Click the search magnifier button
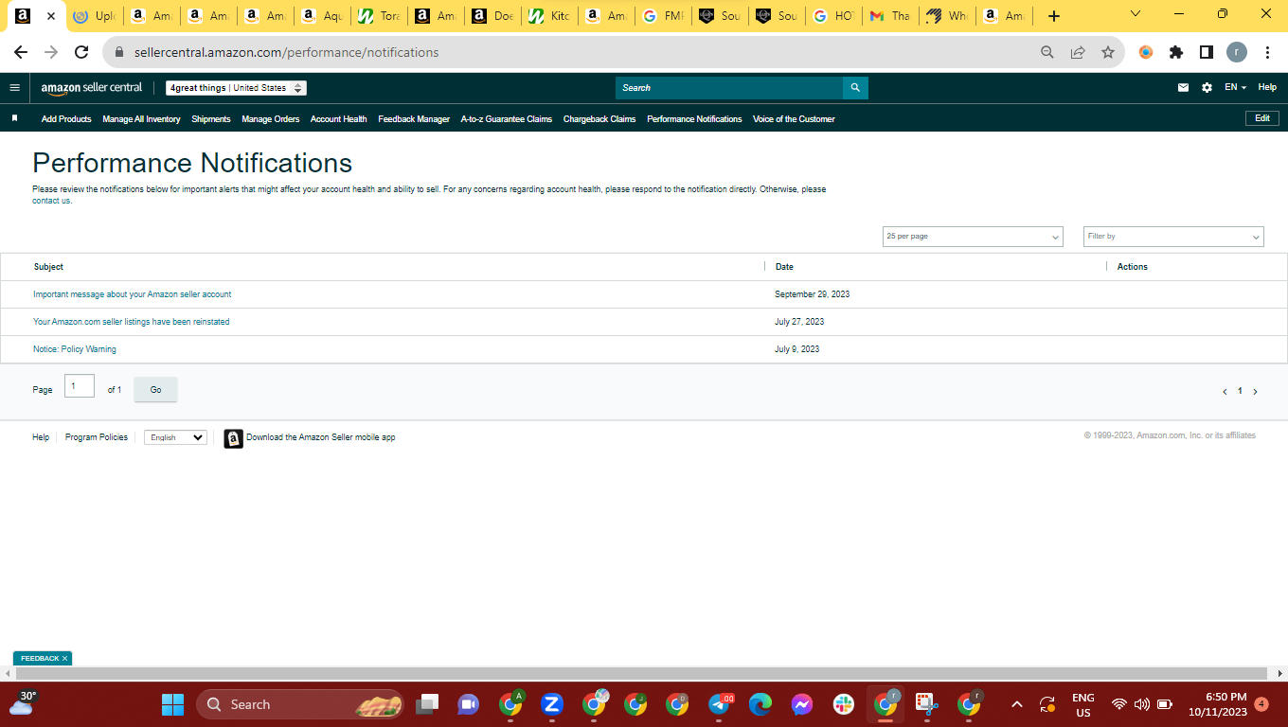This screenshot has width=1288, height=727. [x=855, y=88]
